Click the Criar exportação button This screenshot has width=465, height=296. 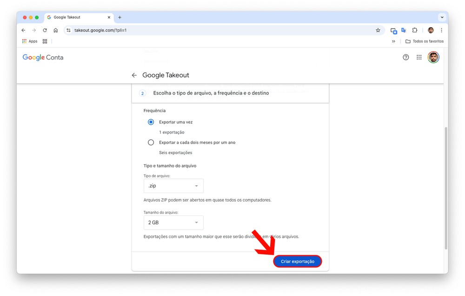[298, 261]
